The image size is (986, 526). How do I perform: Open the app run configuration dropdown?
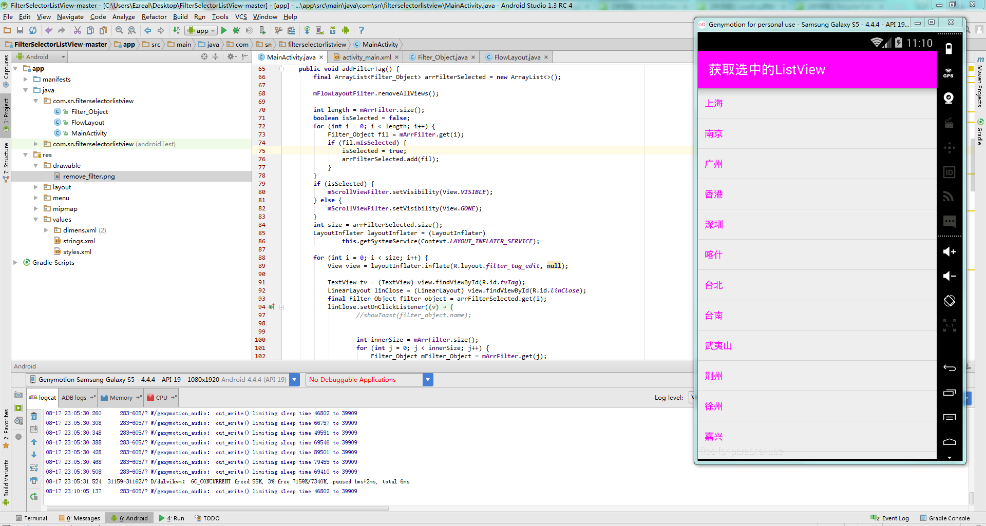(201, 30)
